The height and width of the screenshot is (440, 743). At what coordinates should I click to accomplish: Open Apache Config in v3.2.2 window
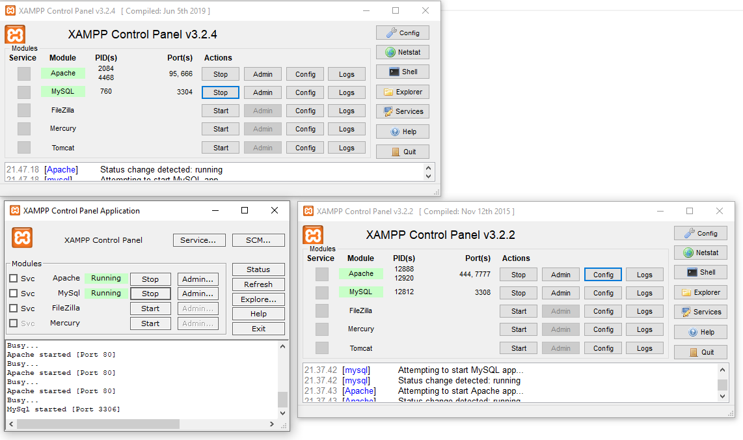pos(603,275)
